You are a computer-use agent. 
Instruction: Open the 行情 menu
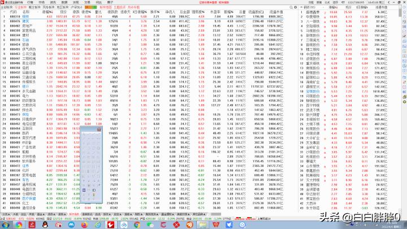[x=30, y=2]
